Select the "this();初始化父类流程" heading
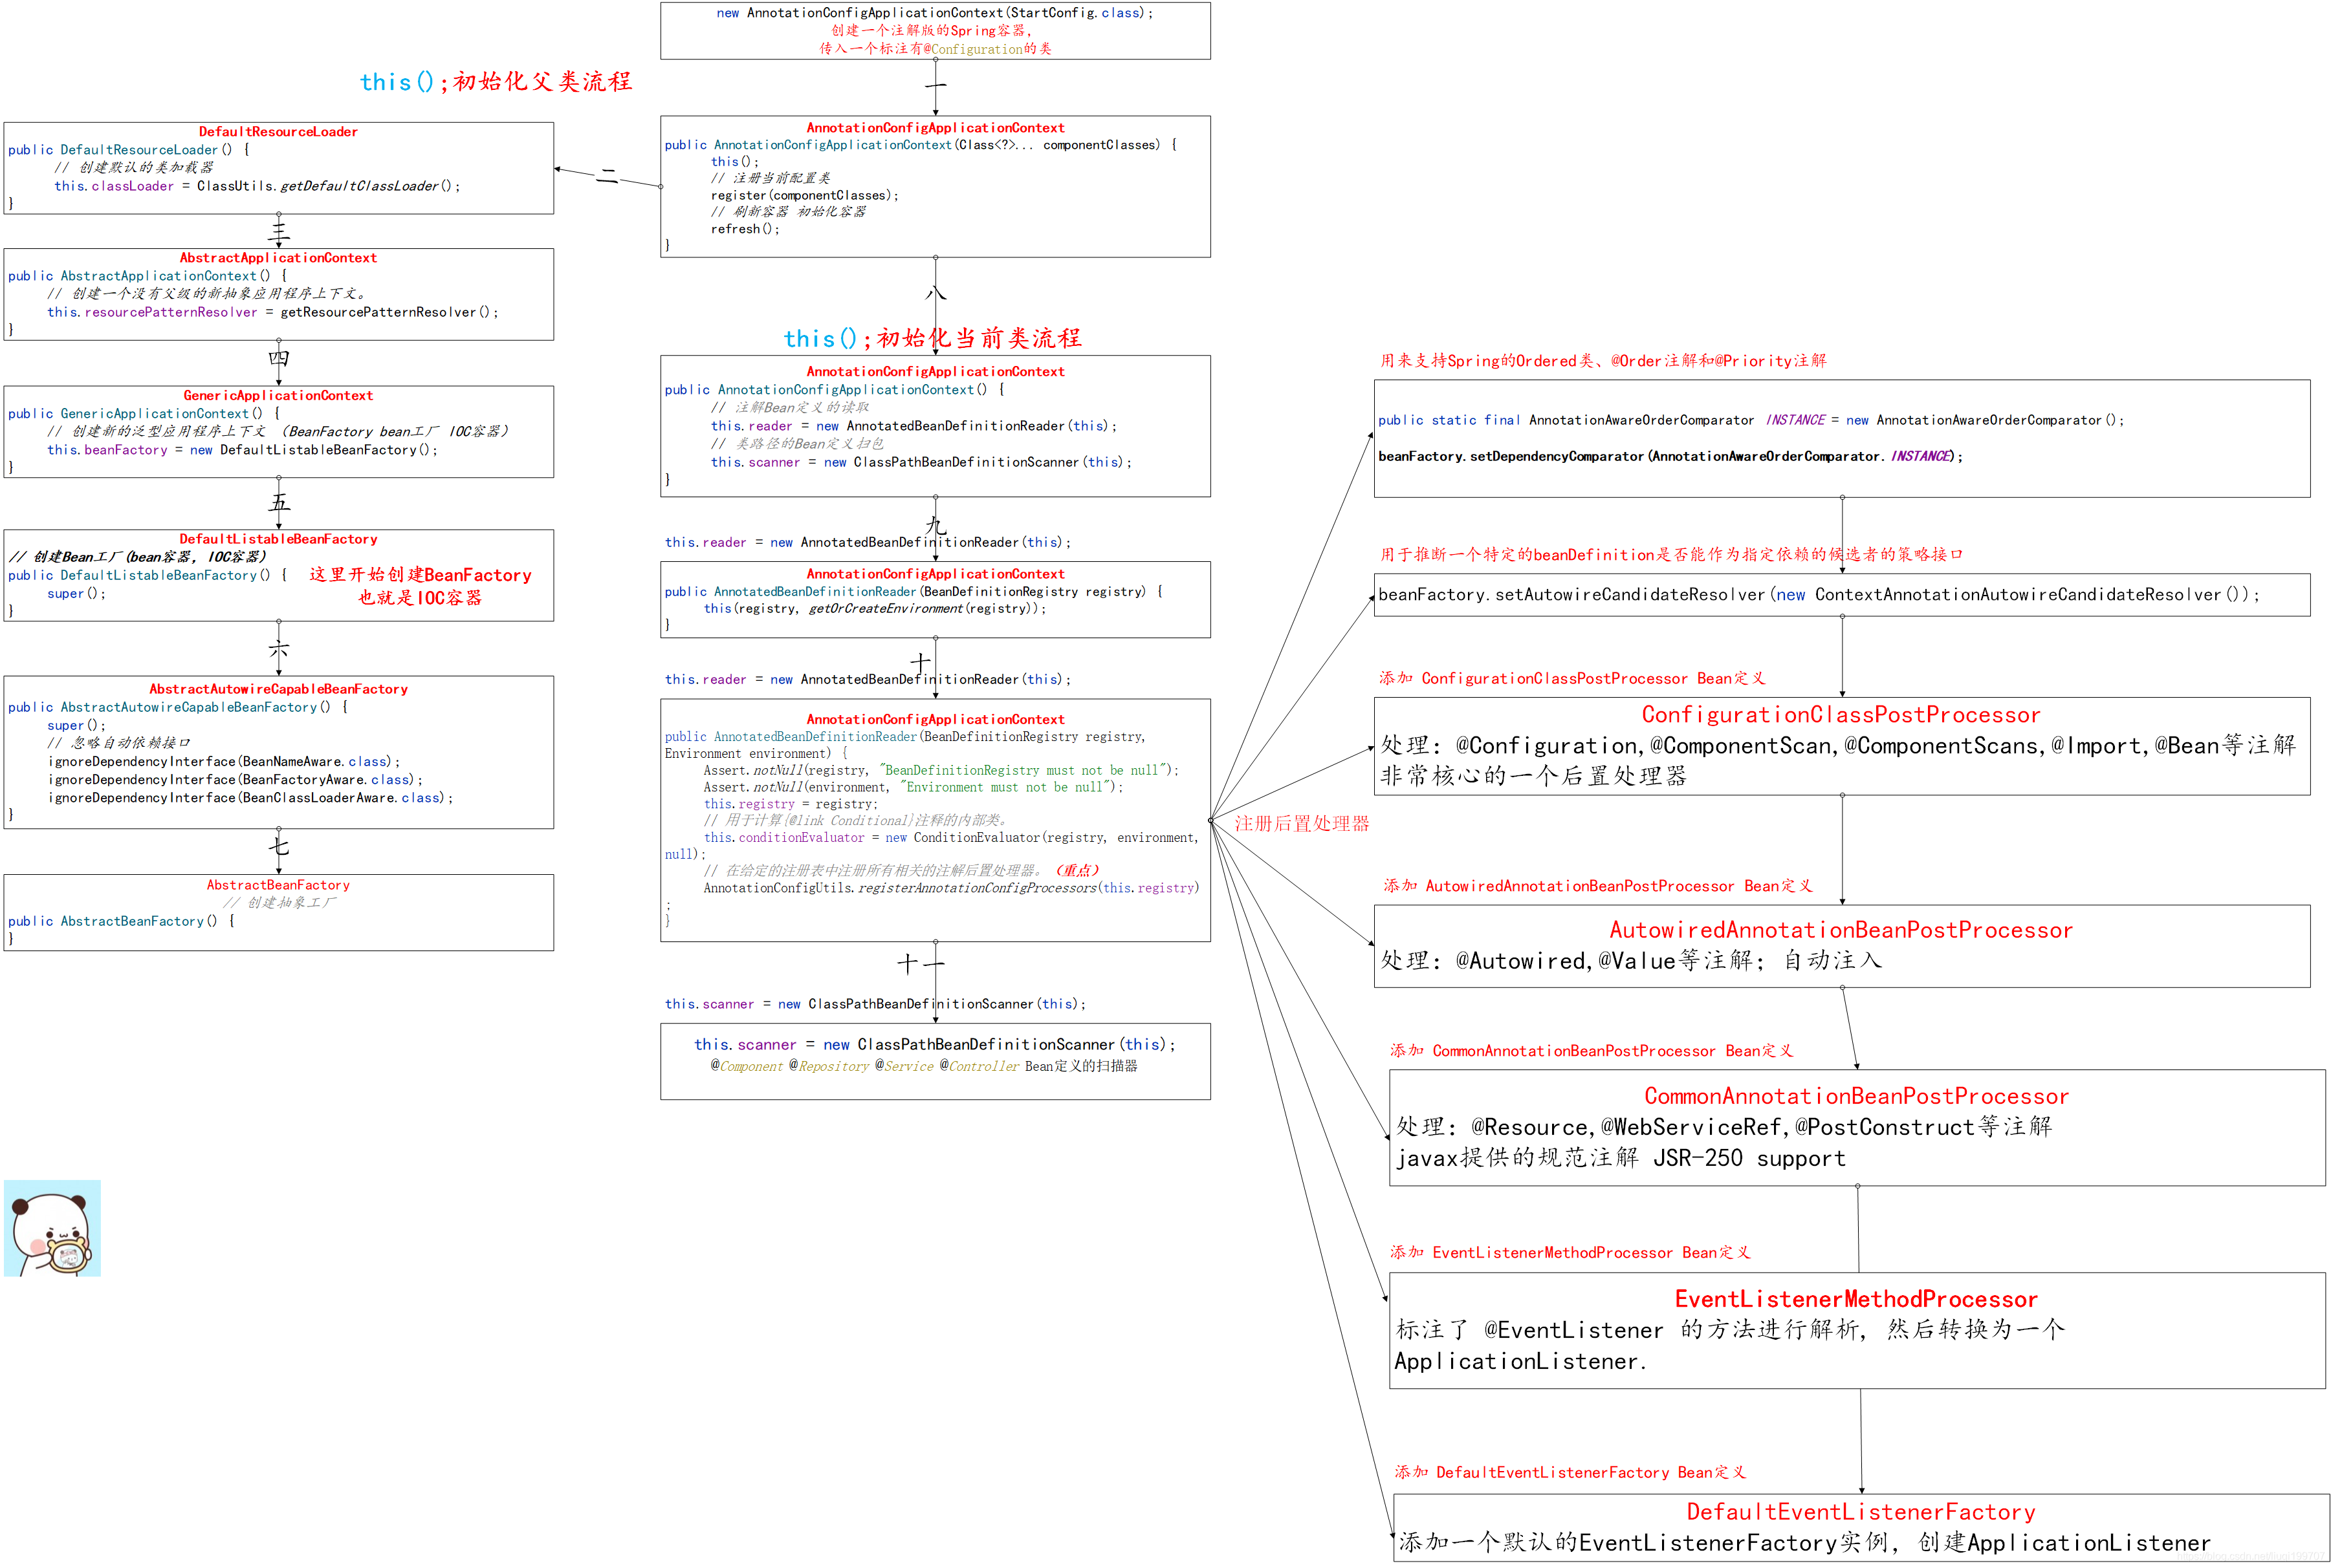 pos(496,82)
